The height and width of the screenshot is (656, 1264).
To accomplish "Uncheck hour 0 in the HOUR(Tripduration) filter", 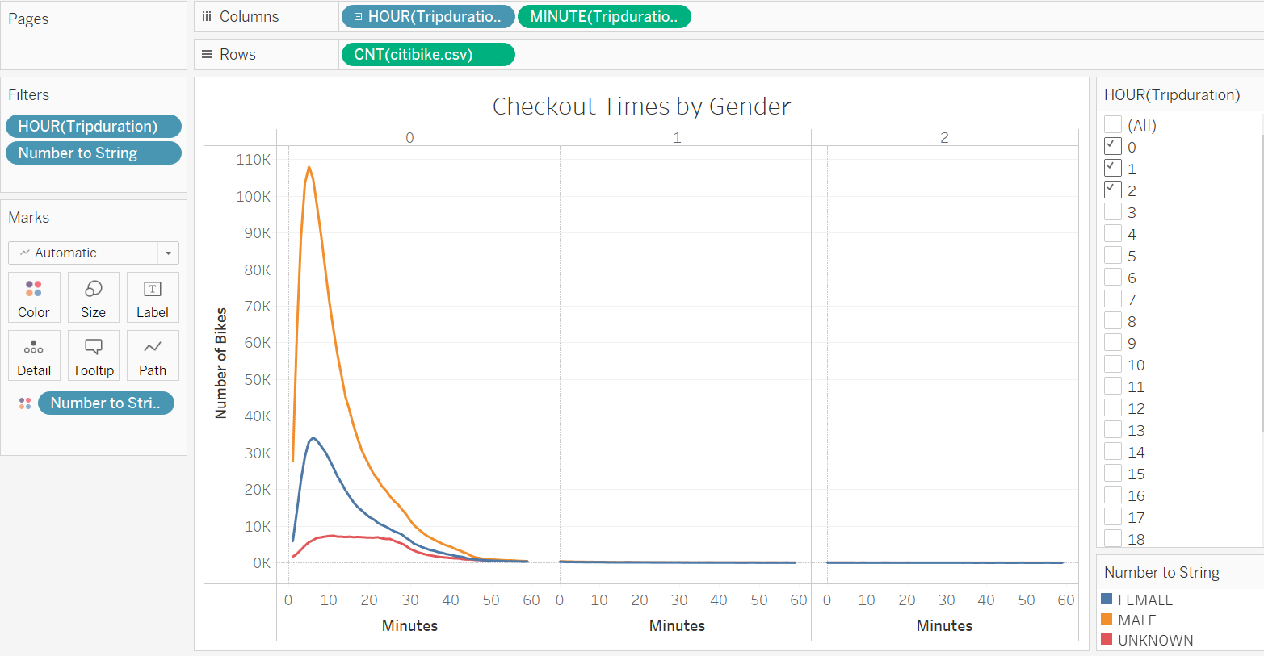I will [1112, 146].
